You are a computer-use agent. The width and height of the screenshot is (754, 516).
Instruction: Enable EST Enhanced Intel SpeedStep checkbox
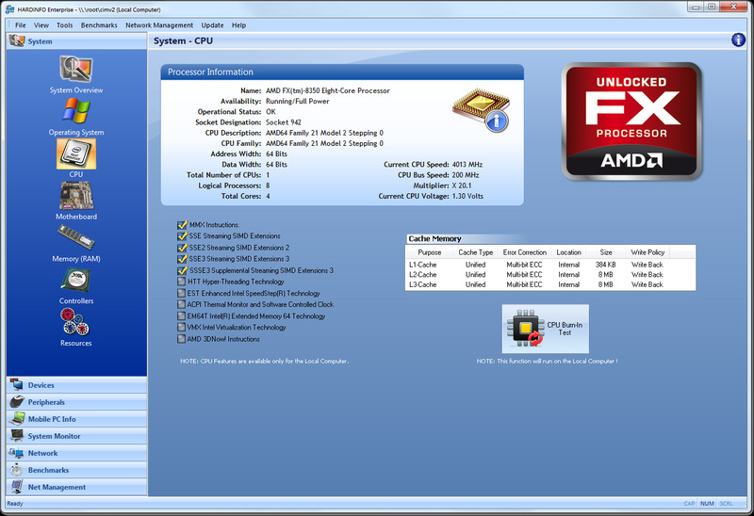tap(181, 293)
